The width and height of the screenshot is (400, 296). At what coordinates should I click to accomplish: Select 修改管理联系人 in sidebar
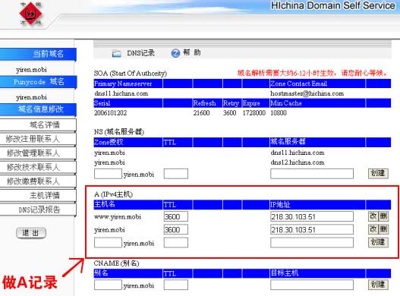click(x=38, y=153)
